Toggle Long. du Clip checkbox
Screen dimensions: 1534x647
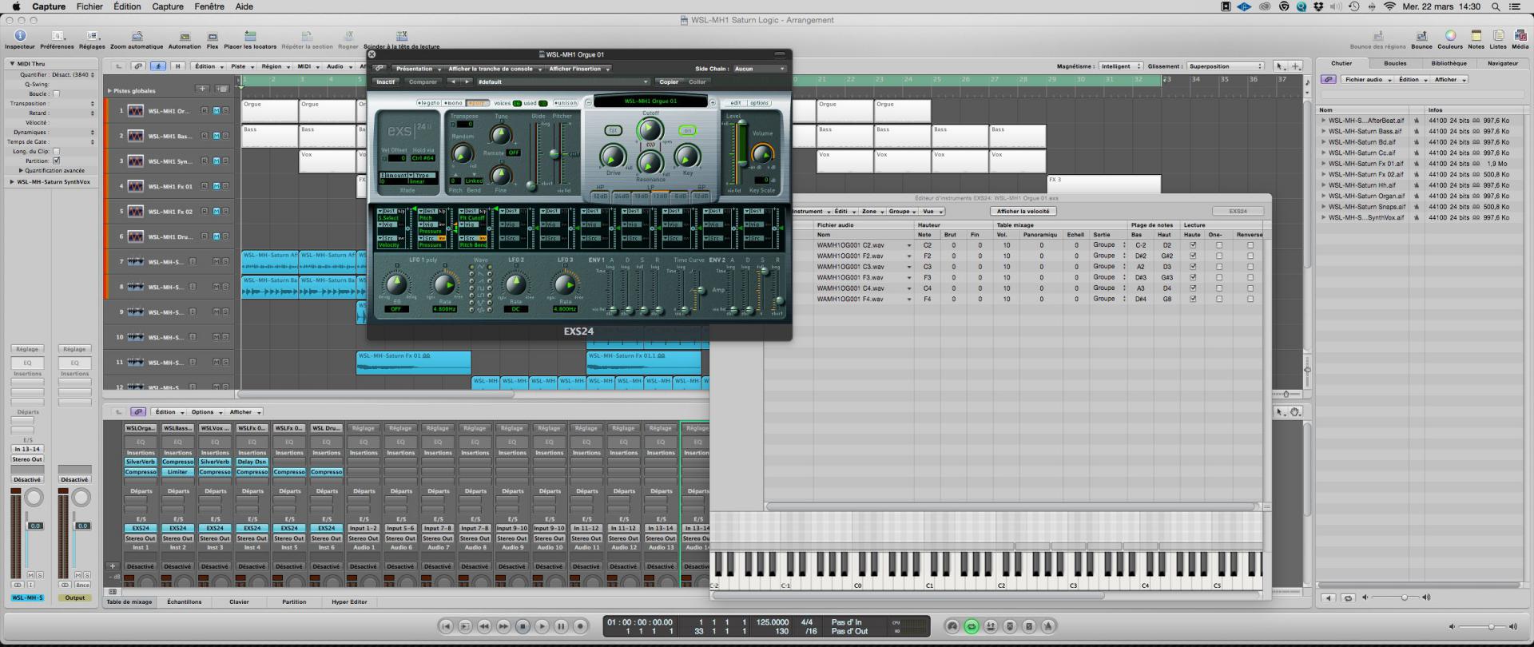pyautogui.click(x=56, y=151)
